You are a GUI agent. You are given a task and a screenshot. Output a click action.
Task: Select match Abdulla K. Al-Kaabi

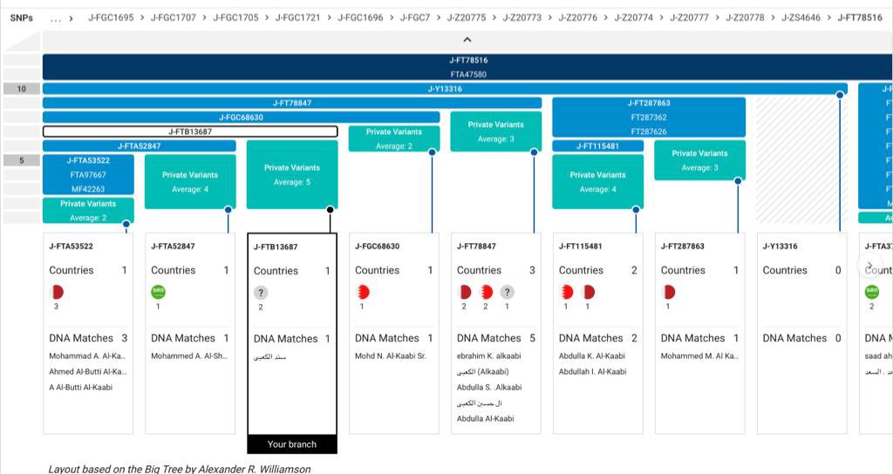click(x=592, y=356)
